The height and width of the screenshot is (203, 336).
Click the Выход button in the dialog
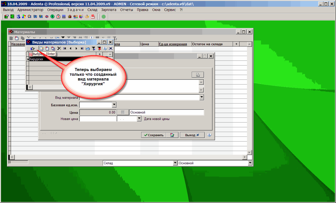click(192, 135)
